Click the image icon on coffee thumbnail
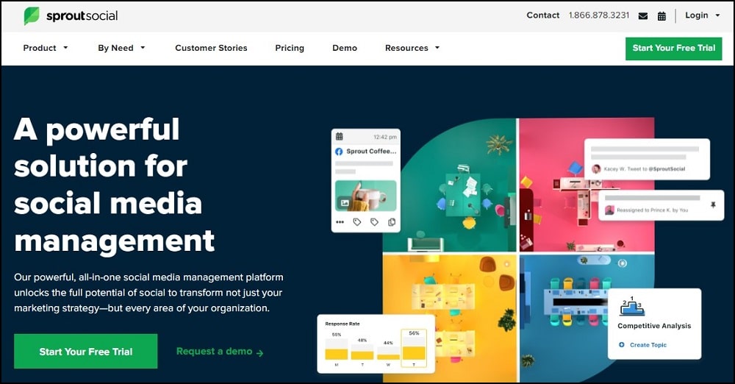The image size is (735, 384). click(x=345, y=203)
